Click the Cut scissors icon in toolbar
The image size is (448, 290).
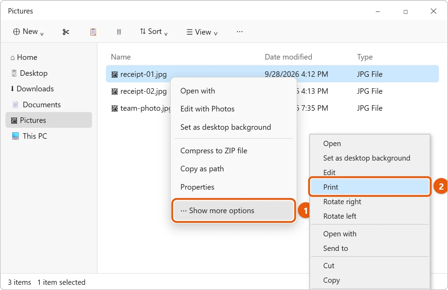click(66, 32)
